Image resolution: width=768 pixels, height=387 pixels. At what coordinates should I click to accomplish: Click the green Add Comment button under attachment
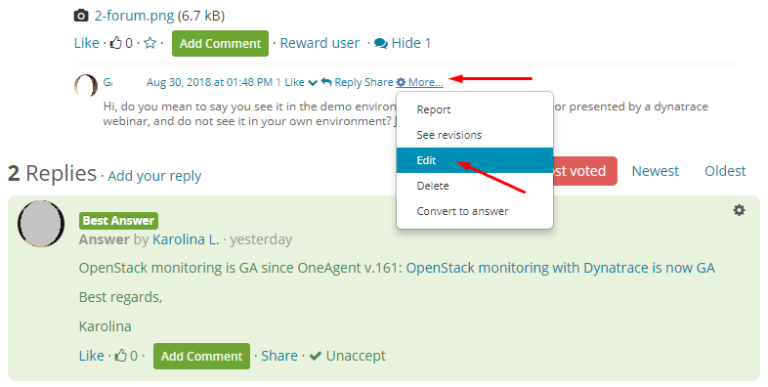(x=220, y=43)
